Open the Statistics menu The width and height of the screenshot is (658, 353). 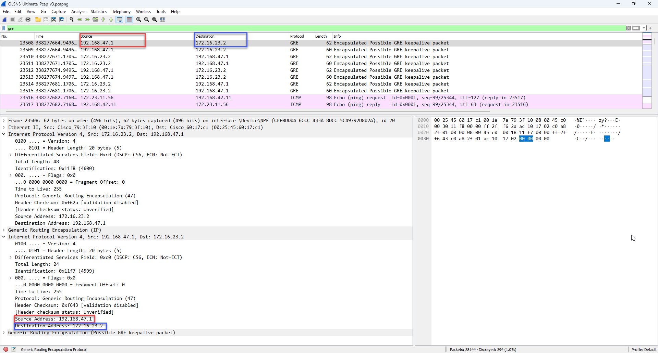98,12
